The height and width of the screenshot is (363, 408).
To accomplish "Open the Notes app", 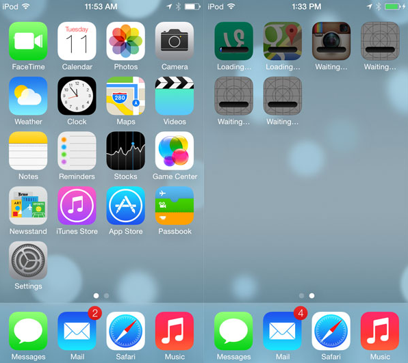I will pos(28,150).
